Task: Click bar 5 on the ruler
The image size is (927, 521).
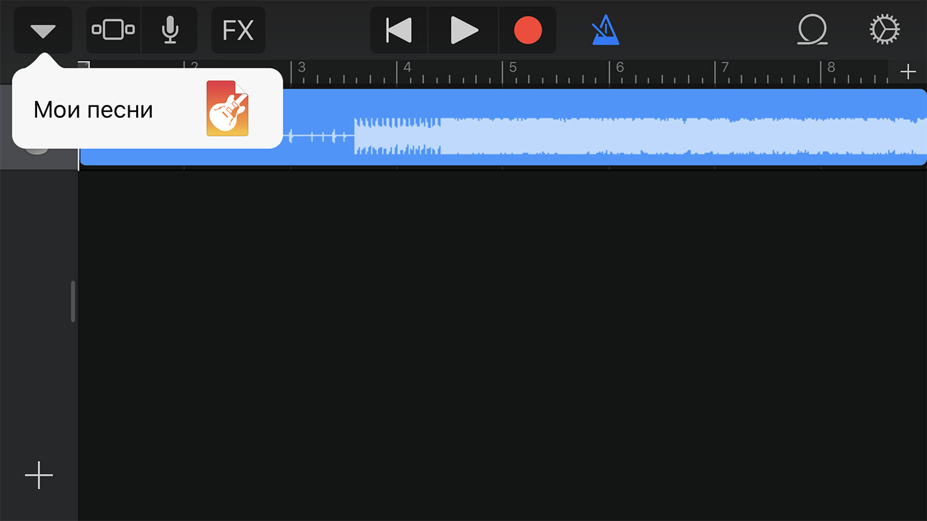Action: point(513,68)
